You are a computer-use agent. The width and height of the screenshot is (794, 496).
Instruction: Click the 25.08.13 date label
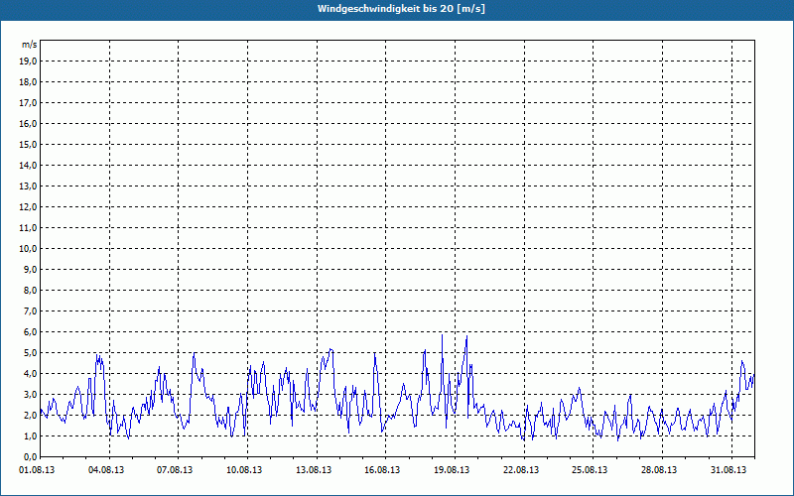pyautogui.click(x=590, y=470)
